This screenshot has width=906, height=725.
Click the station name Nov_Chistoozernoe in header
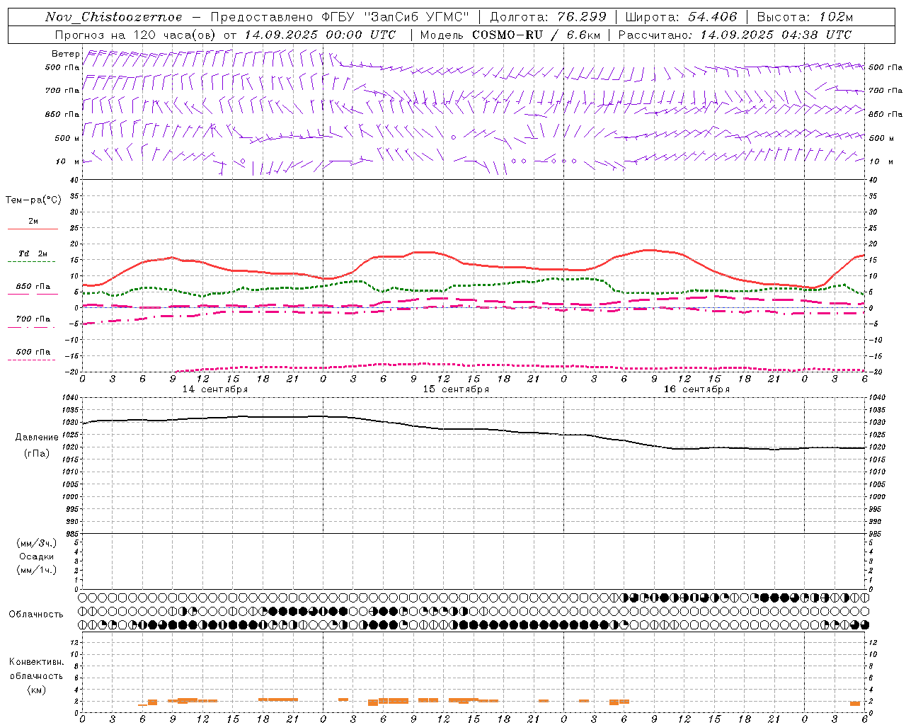pos(113,17)
